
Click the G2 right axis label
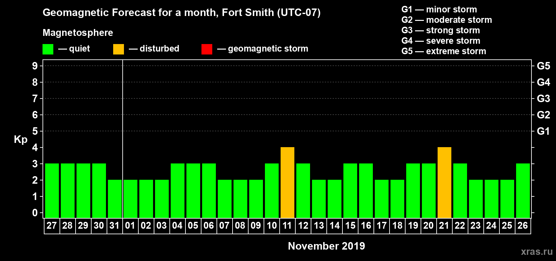544,115
